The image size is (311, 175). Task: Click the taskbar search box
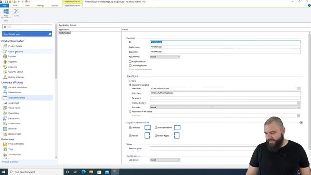pyautogui.click(x=35, y=172)
